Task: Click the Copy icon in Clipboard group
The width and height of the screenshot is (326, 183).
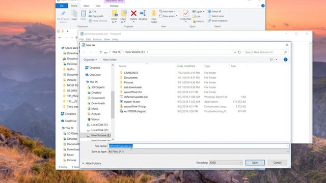Action: point(74,14)
